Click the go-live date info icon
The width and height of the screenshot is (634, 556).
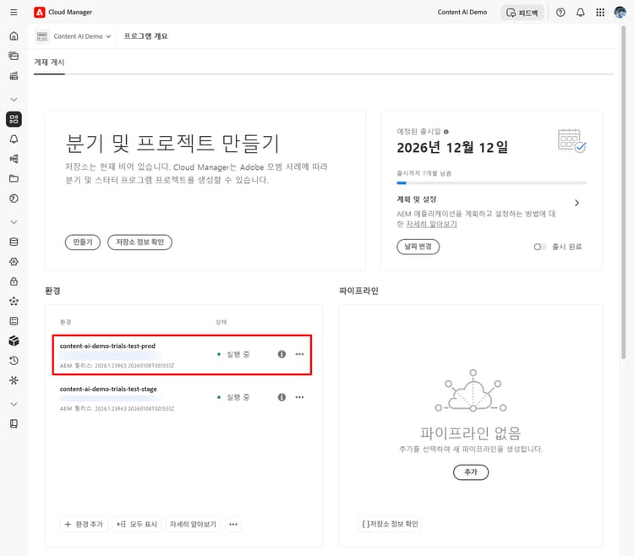coord(446,132)
